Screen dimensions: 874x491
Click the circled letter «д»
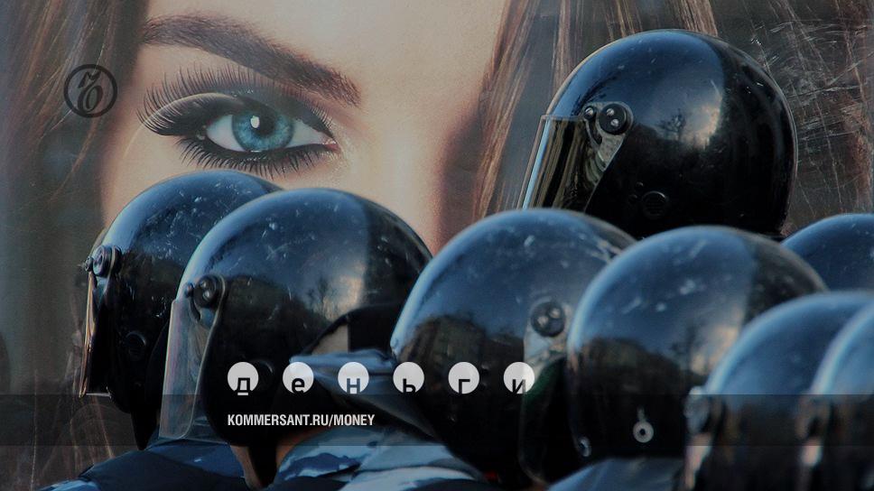coord(242,378)
